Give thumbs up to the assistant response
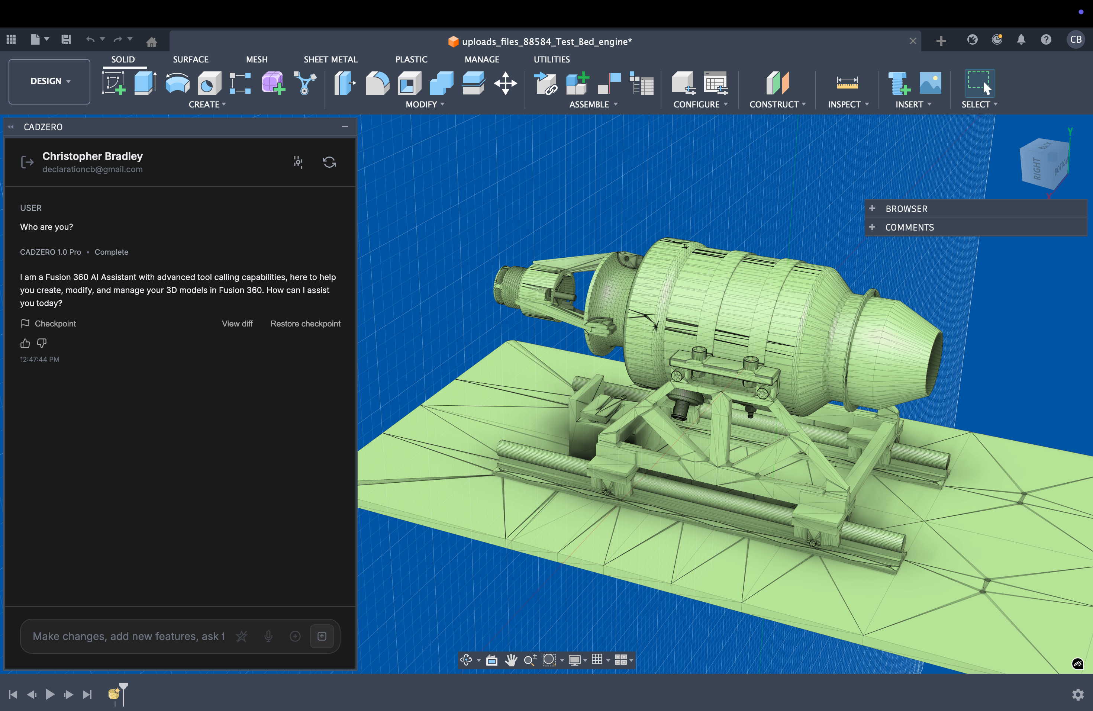Viewport: 1093px width, 711px height. [x=25, y=343]
